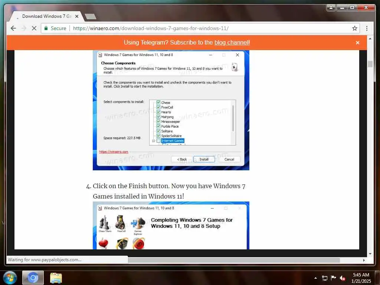Close the Download Windows 7 tab
Screen dimensions: 380x285
[77, 16]
